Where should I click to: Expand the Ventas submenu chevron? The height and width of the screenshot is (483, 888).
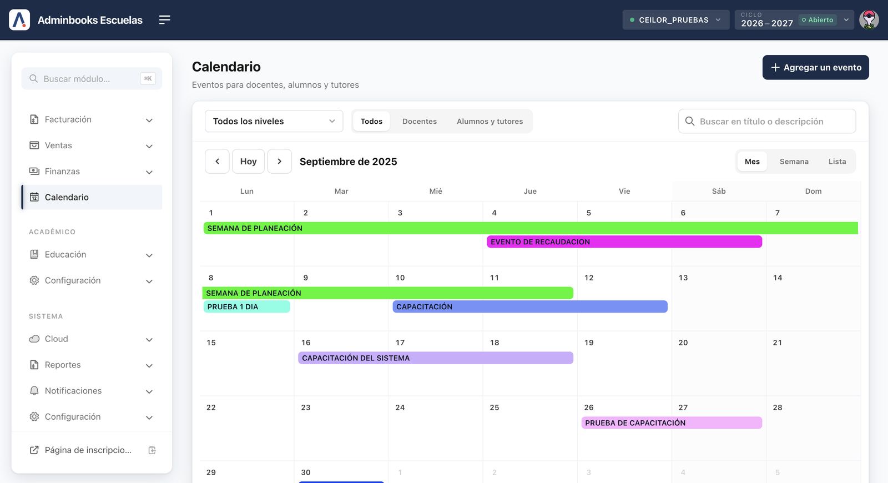pyautogui.click(x=149, y=146)
